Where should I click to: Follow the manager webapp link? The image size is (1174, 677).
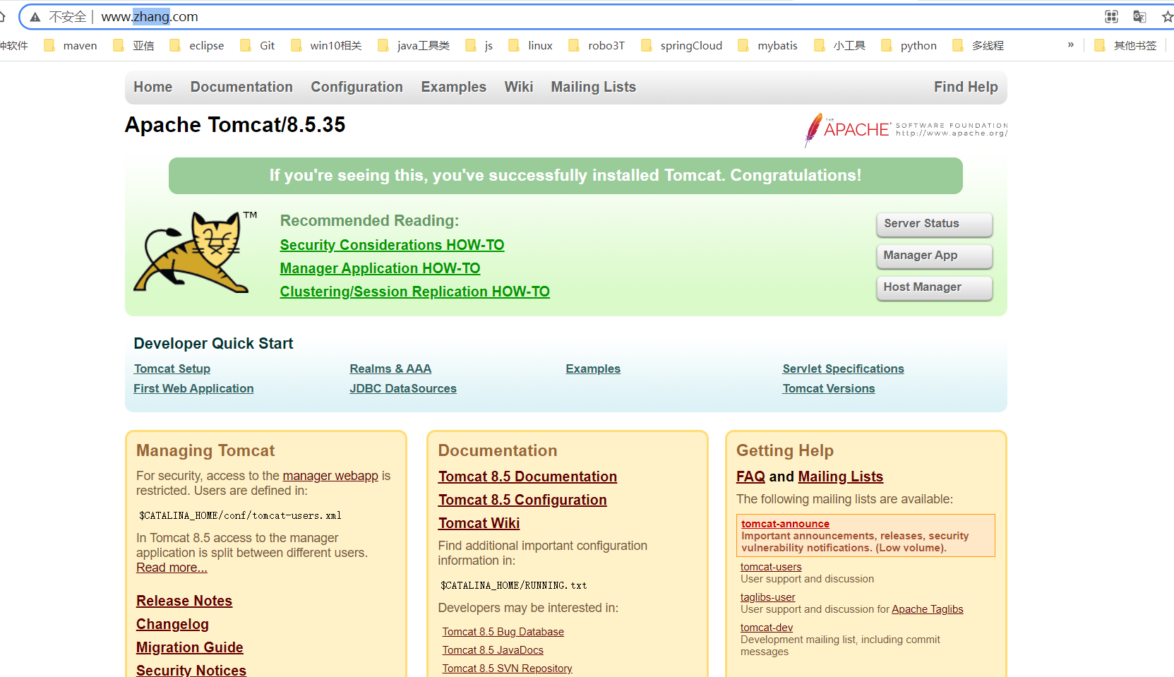tap(330, 476)
